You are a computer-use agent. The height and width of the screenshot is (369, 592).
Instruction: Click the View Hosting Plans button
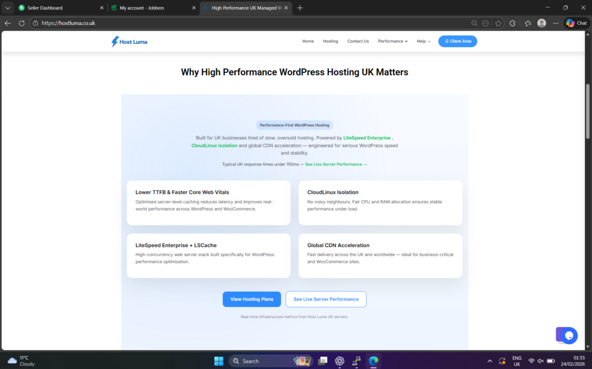point(251,299)
